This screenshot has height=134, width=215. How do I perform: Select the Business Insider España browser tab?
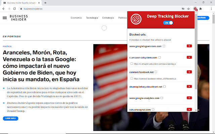21,3
